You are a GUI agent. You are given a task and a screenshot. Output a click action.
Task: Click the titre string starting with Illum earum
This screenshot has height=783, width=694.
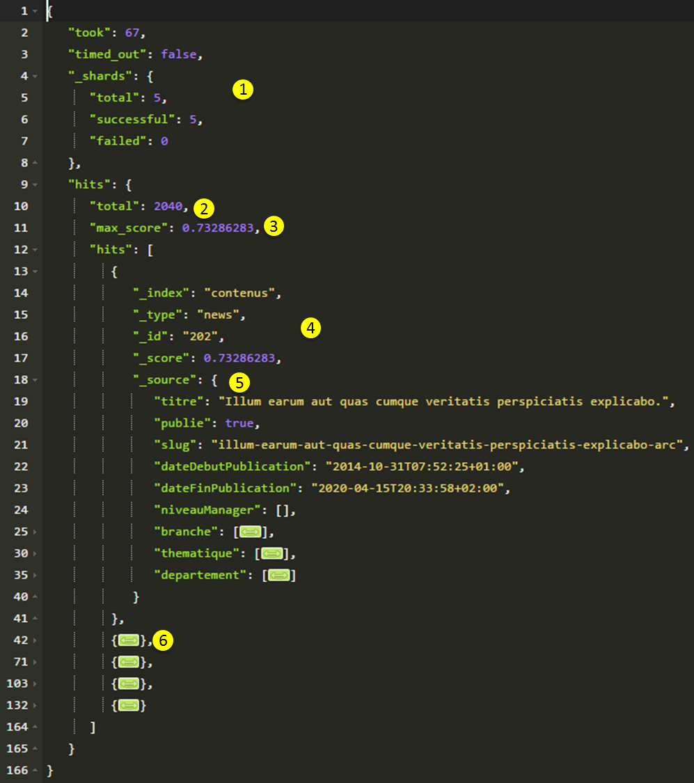click(444, 402)
